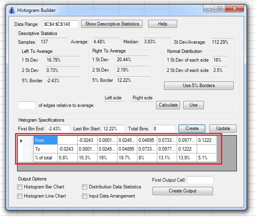Click the Median value field 3.83%
256x217 pixels.
pos(157,42)
